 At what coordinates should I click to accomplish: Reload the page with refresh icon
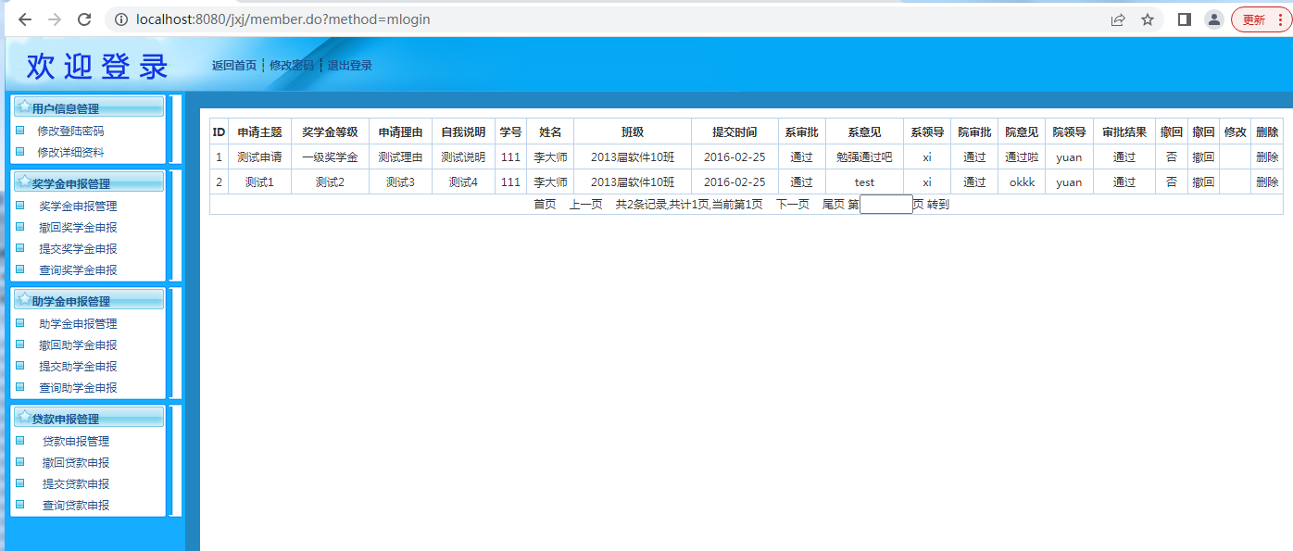84,19
